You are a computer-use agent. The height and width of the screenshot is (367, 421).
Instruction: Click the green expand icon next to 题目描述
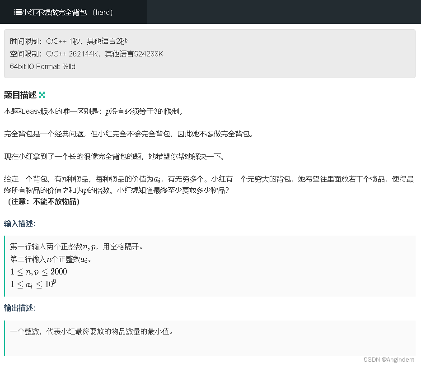(x=42, y=95)
